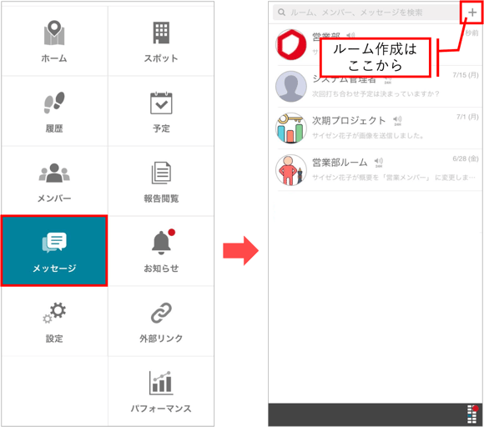Focus the room and message search field
The image size is (484, 427).
click(x=366, y=13)
